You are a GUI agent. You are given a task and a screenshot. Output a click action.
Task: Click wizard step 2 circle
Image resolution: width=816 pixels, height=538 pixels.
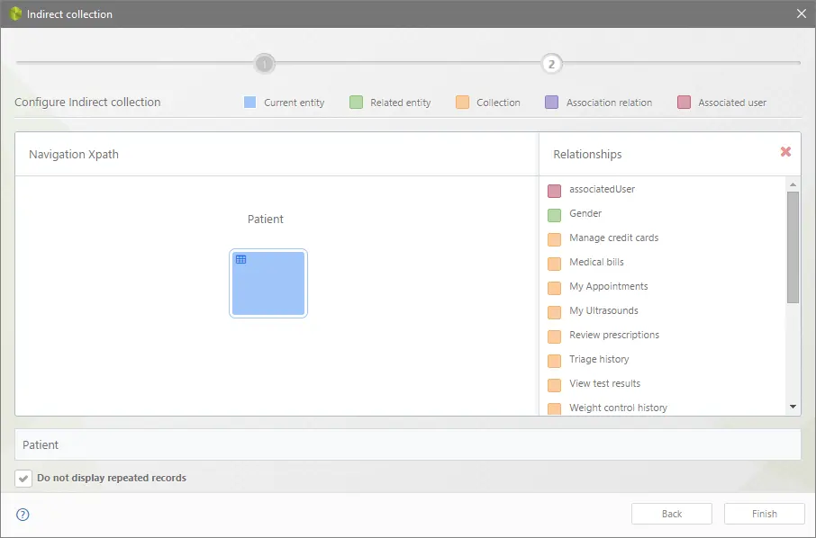click(x=551, y=64)
